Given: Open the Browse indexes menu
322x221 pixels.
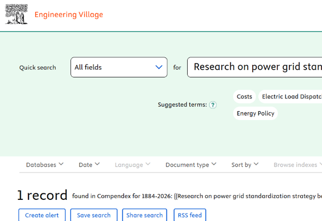Looking at the screenshot, I should point(298,165).
